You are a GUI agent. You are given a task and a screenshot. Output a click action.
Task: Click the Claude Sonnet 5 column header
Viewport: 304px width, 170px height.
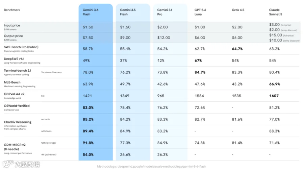point(276,12)
